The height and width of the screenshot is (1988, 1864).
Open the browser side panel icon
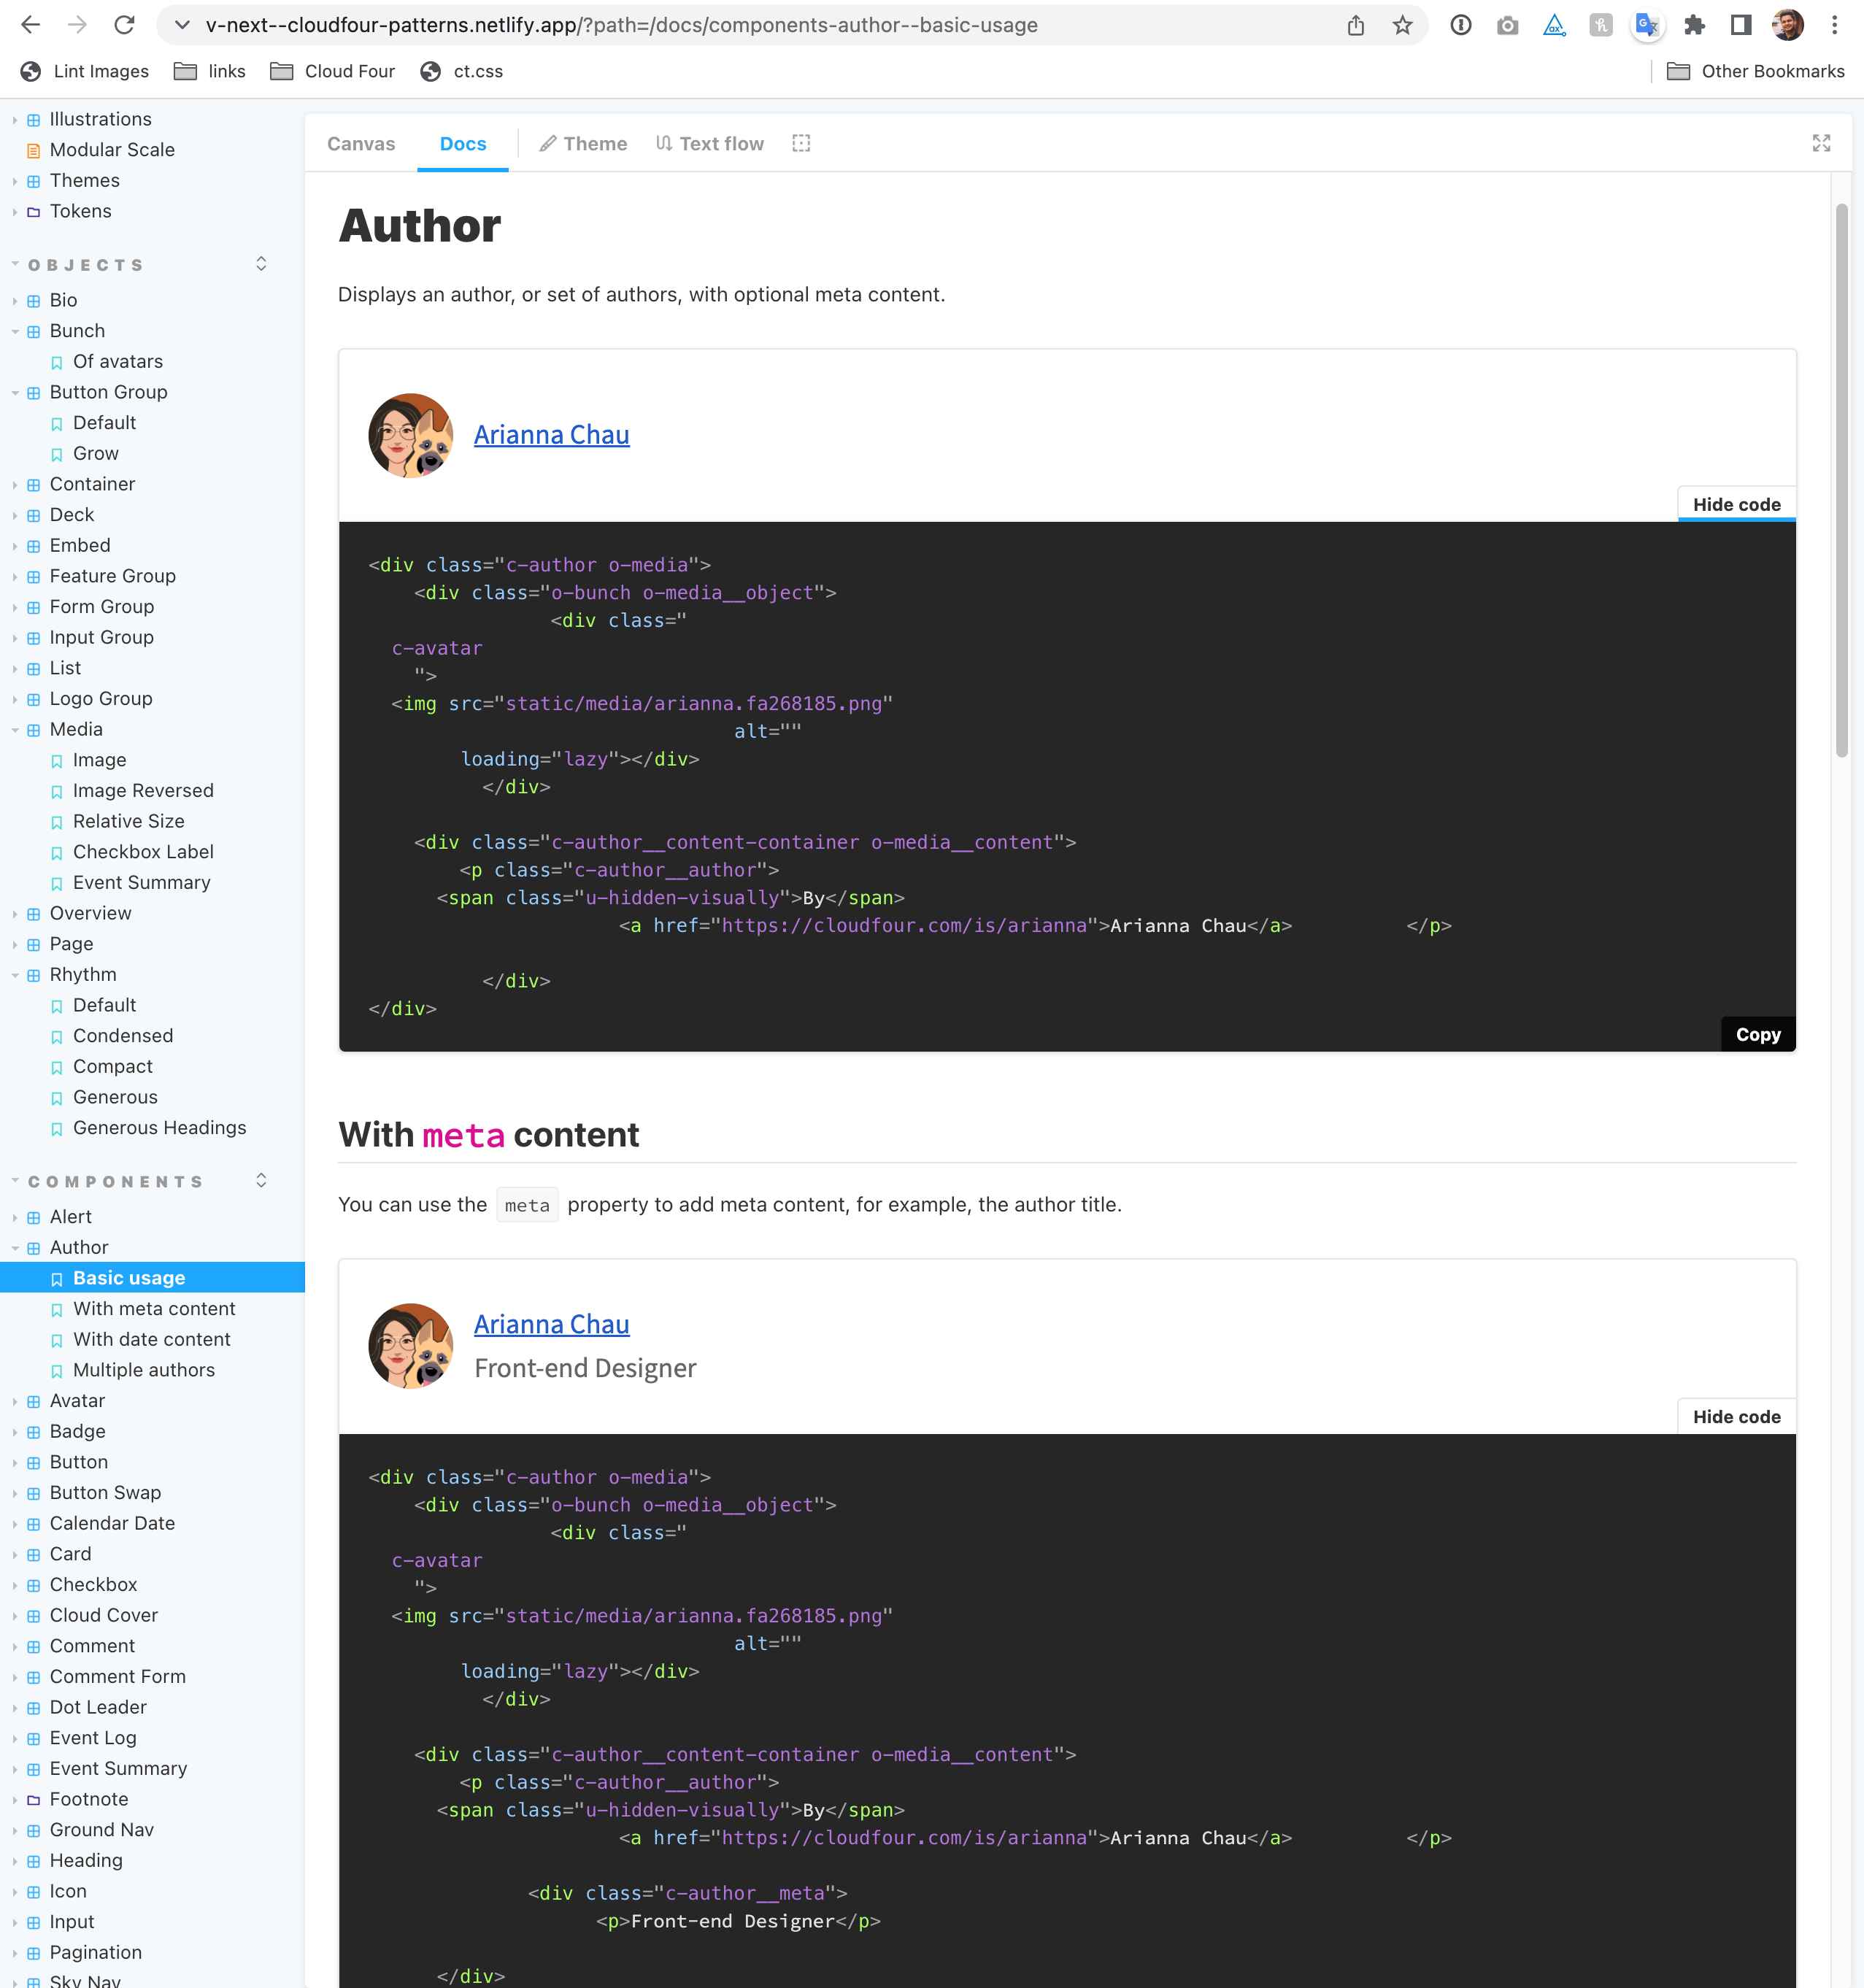tap(1741, 25)
